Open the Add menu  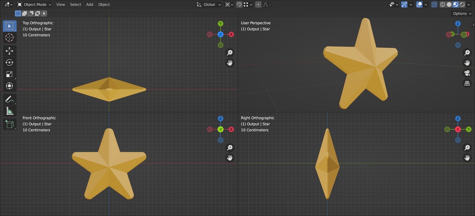tap(90, 5)
